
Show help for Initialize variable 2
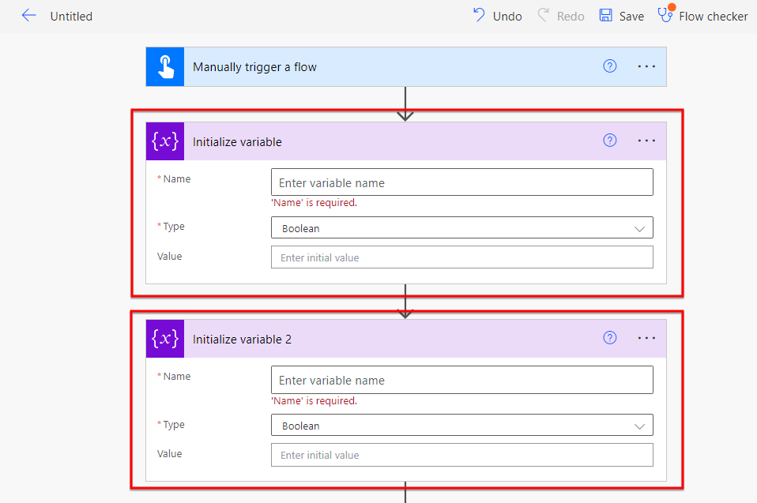[x=609, y=338]
